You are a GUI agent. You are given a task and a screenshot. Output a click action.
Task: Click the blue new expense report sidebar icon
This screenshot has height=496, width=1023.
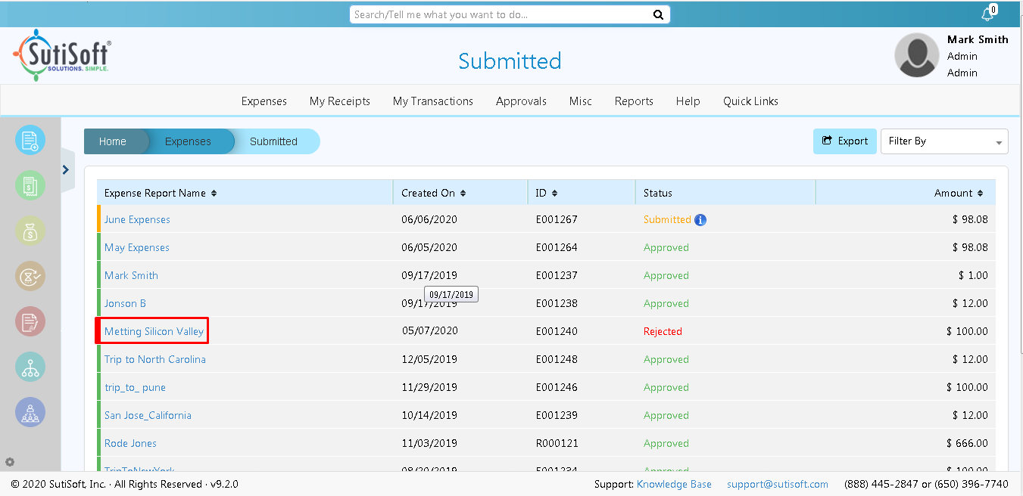30,140
